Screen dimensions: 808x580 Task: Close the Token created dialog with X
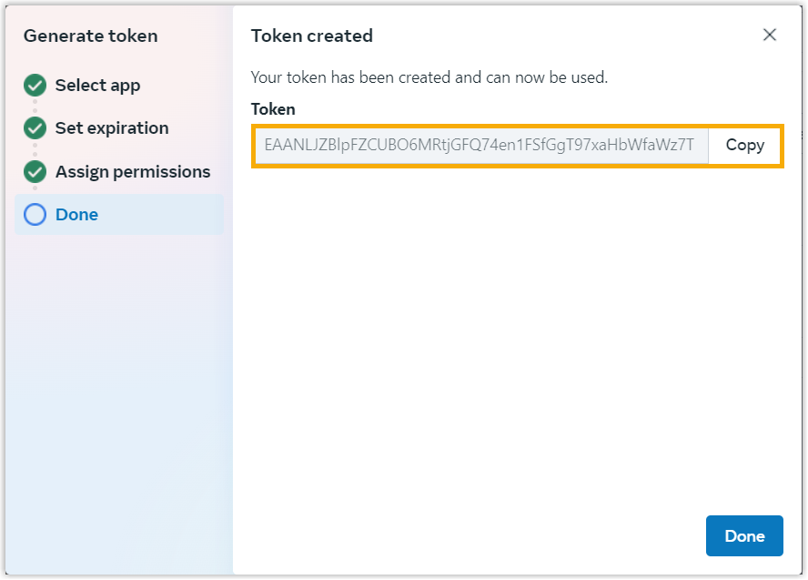770,35
